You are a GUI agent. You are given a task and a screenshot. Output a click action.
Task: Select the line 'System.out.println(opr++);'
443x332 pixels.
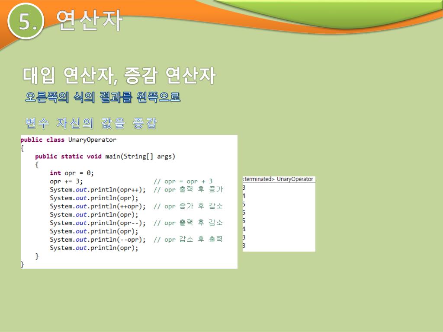tap(98, 190)
